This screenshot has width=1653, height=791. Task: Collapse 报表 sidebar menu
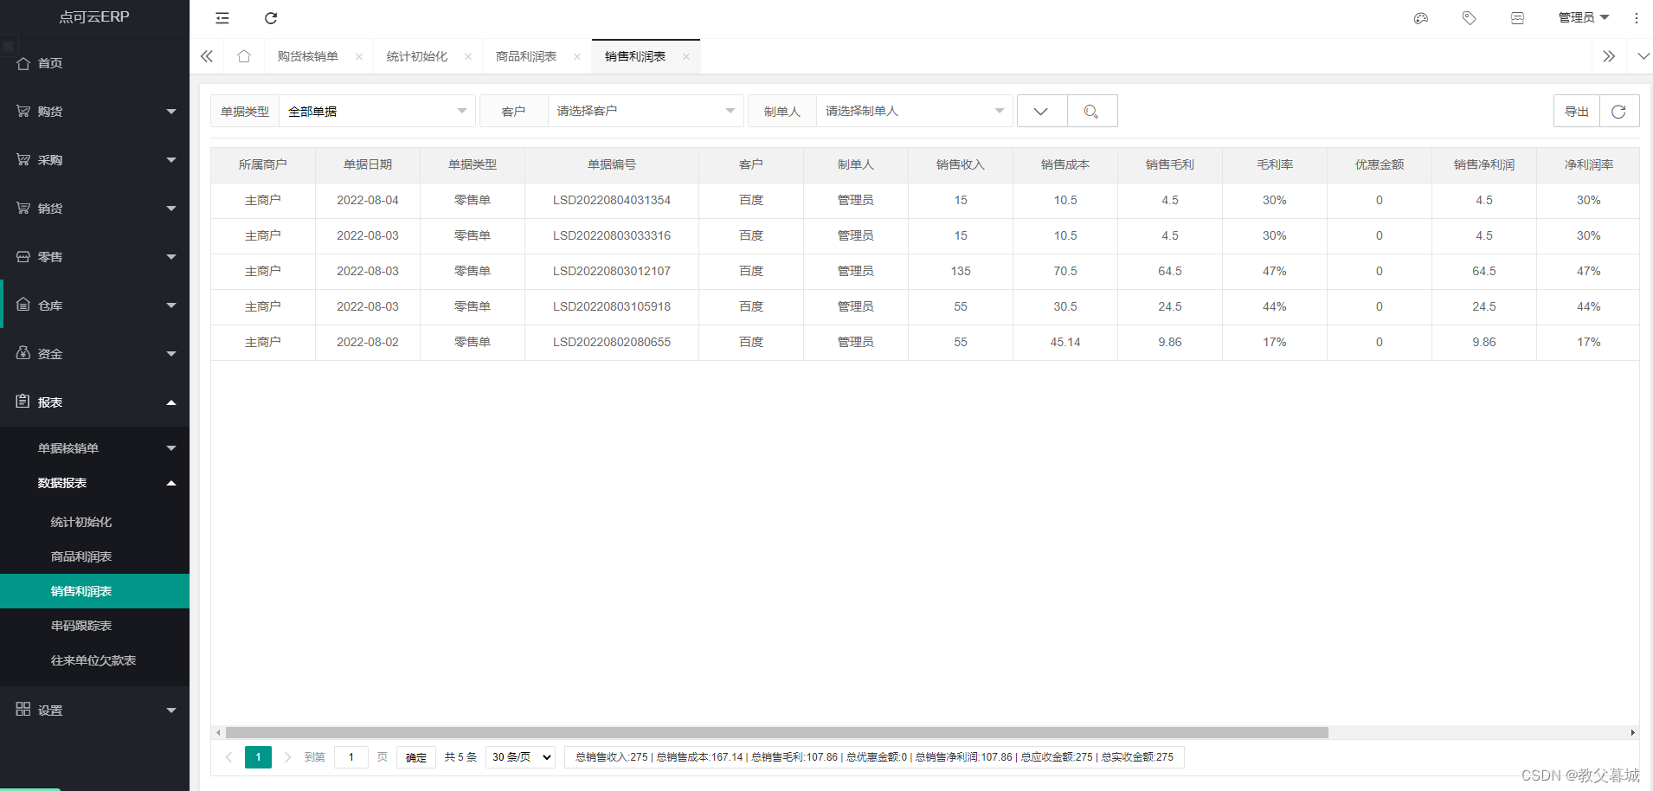click(x=94, y=402)
